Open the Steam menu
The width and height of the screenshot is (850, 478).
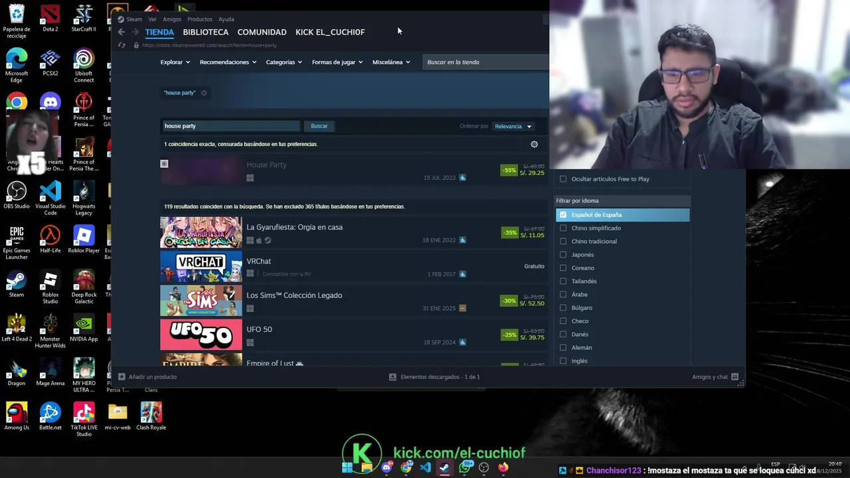134,19
